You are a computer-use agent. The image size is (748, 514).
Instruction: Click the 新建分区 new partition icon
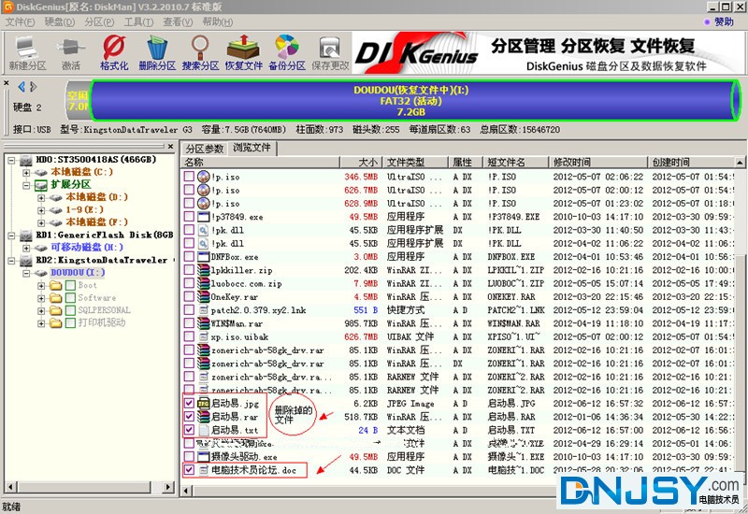coord(27,52)
